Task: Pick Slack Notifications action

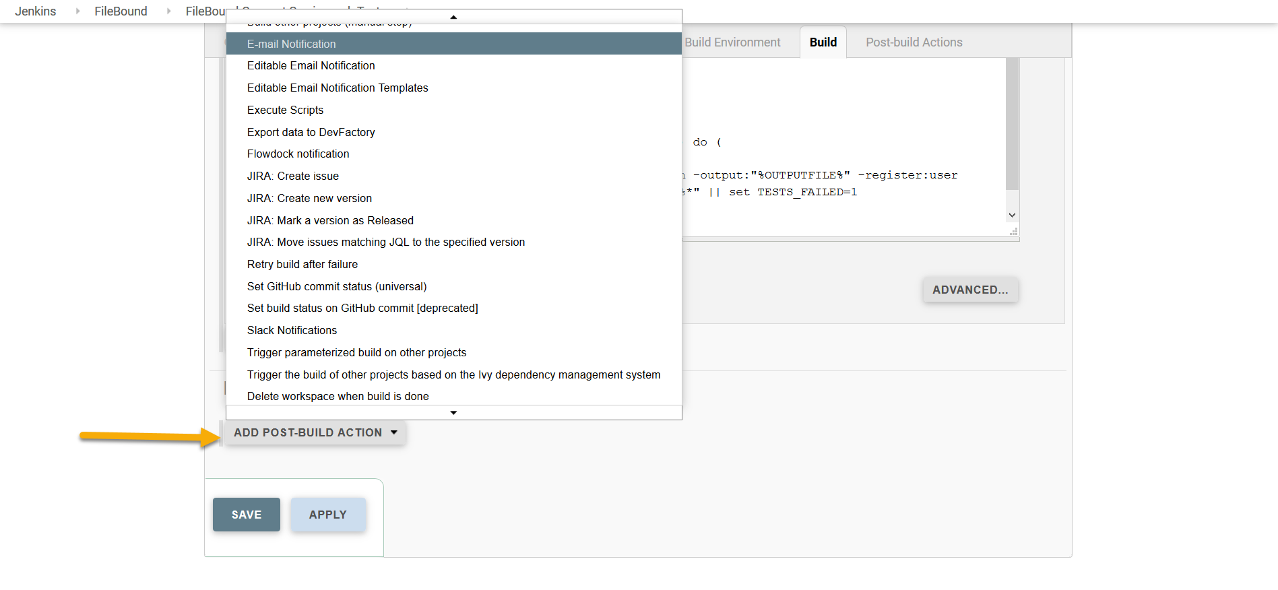Action: pos(453,330)
